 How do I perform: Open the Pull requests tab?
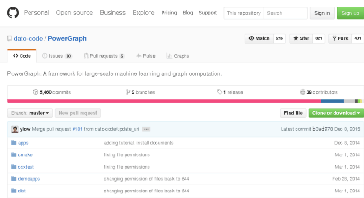104,56
